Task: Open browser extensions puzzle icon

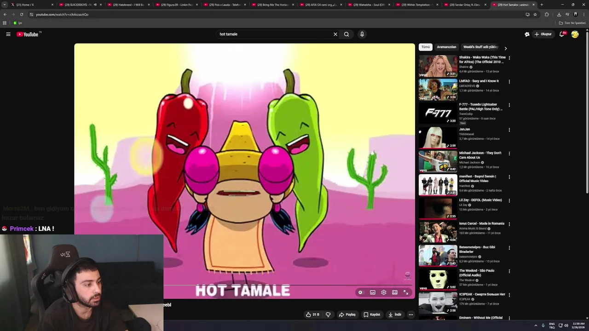Action: (x=547, y=14)
